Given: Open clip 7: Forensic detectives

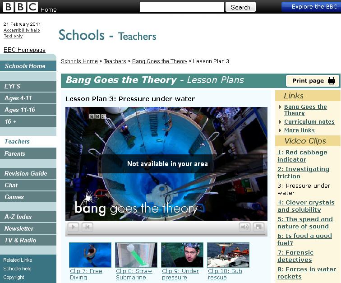Looking at the screenshot, I should (x=295, y=256).
